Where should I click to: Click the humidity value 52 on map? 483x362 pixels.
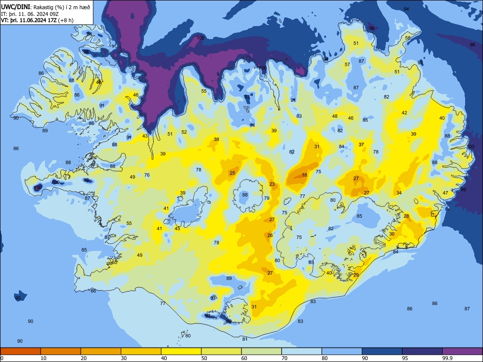coord(184,132)
